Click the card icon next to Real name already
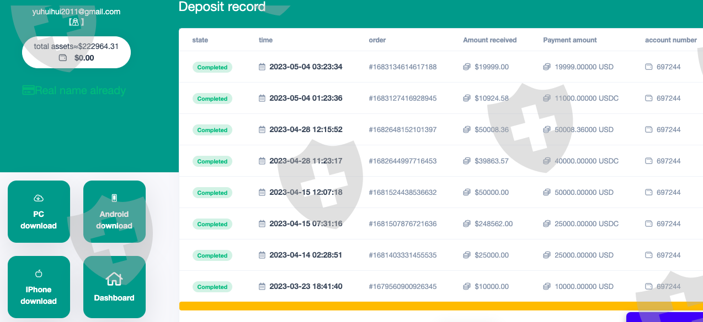Image resolution: width=703 pixels, height=322 pixels. coord(28,90)
